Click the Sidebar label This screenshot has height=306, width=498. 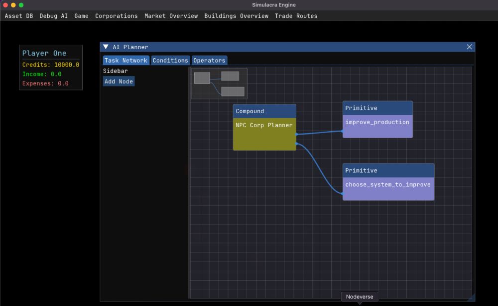point(115,71)
